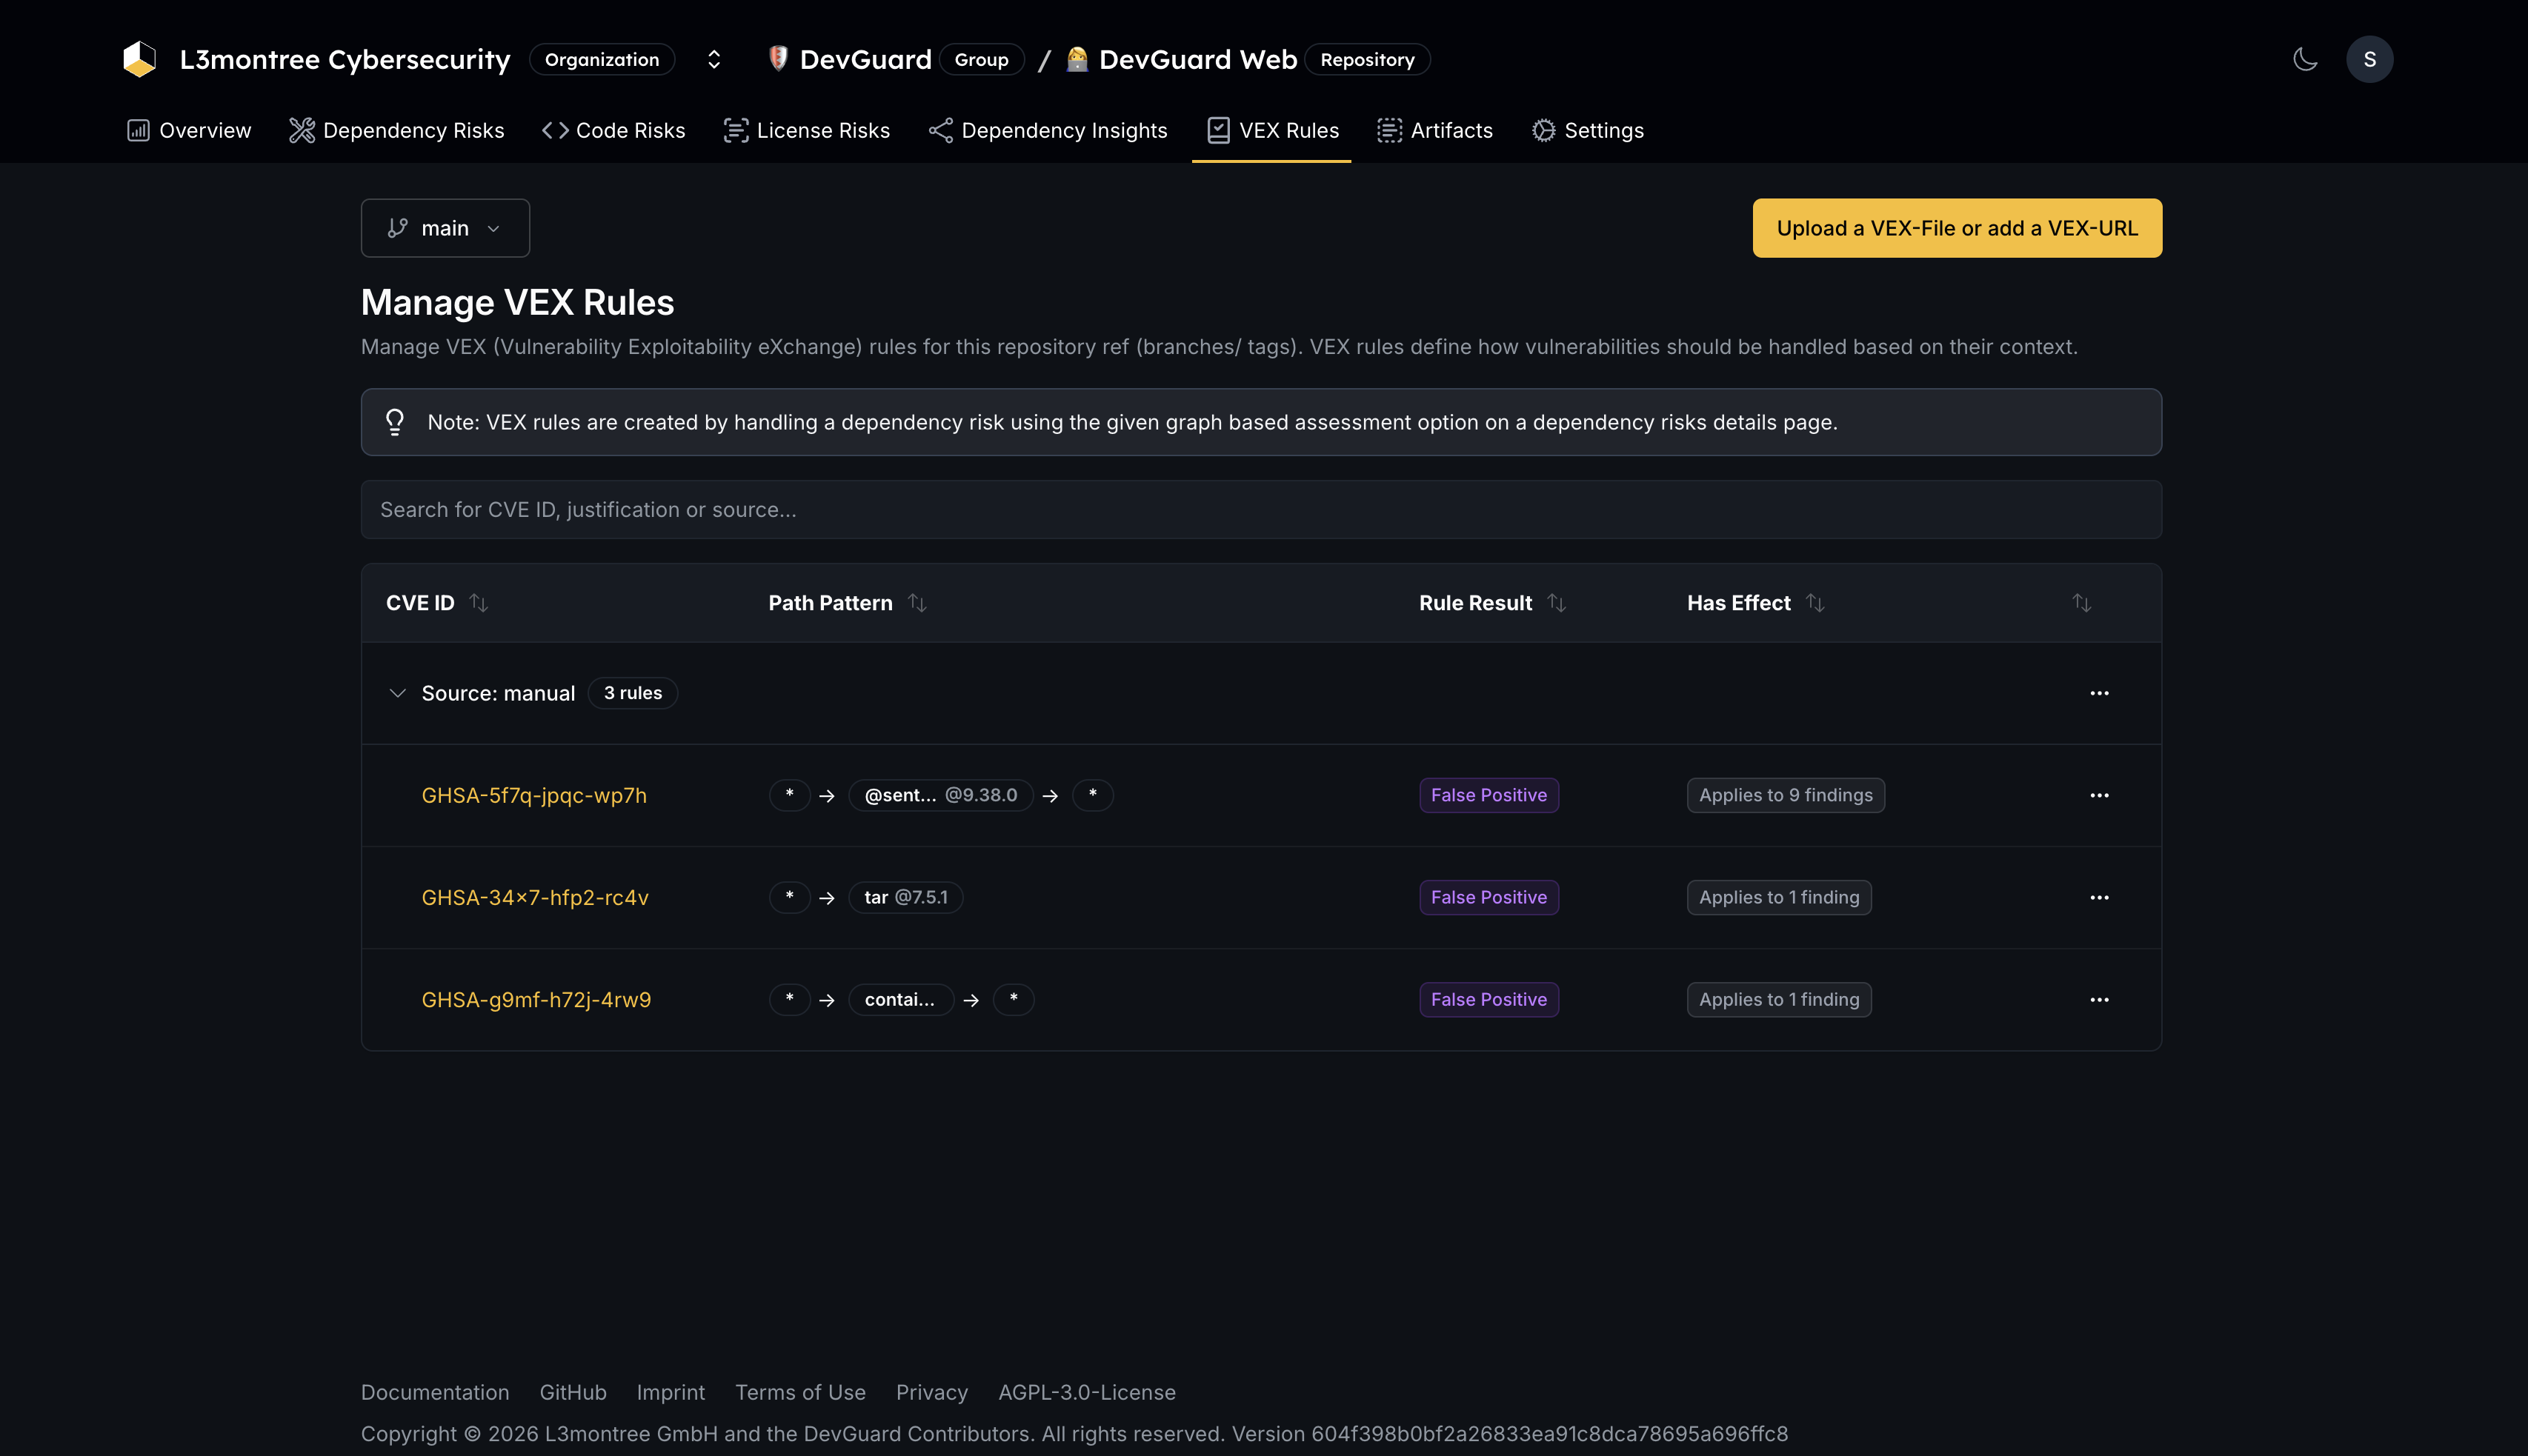The height and width of the screenshot is (1456, 2528).
Task: Switch to Dependency Risks tab
Action: [x=397, y=130]
